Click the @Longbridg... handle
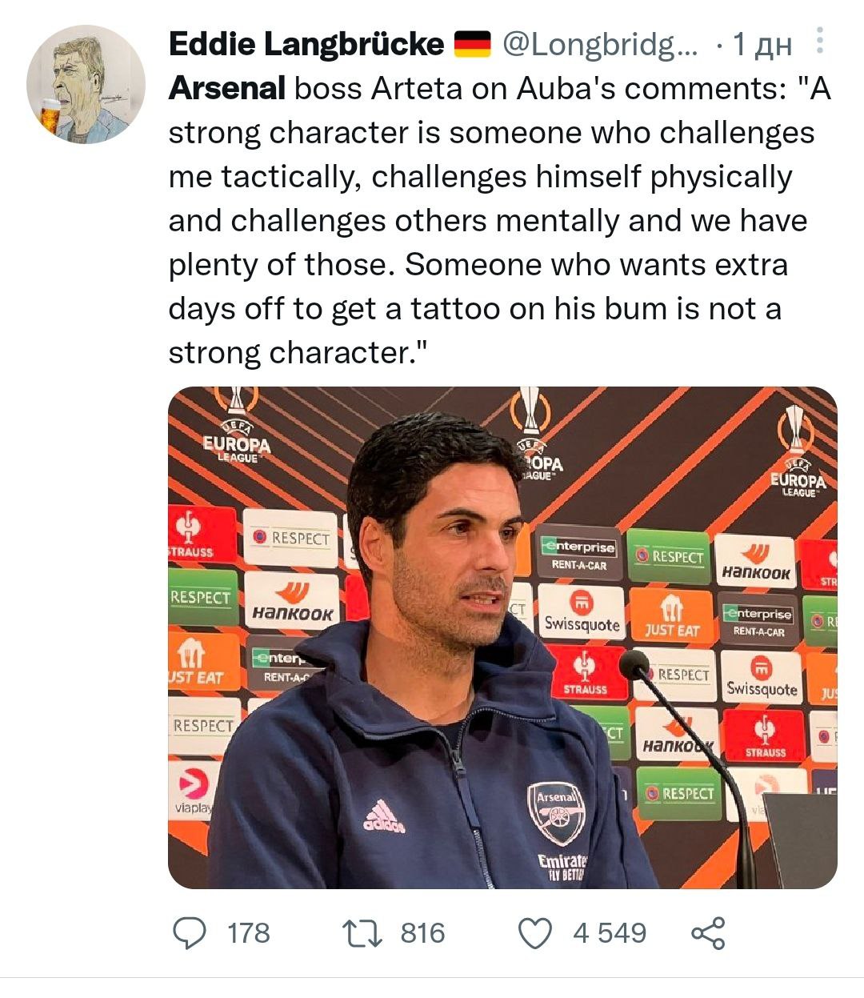Viewport: 864px width, 998px height. pos(599,45)
